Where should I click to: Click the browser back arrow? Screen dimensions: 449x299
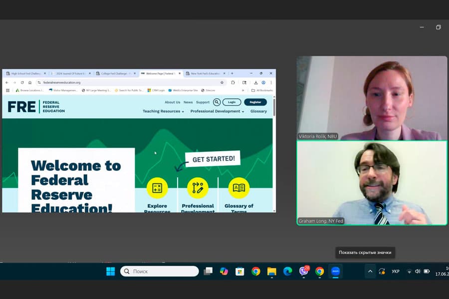[7, 82]
